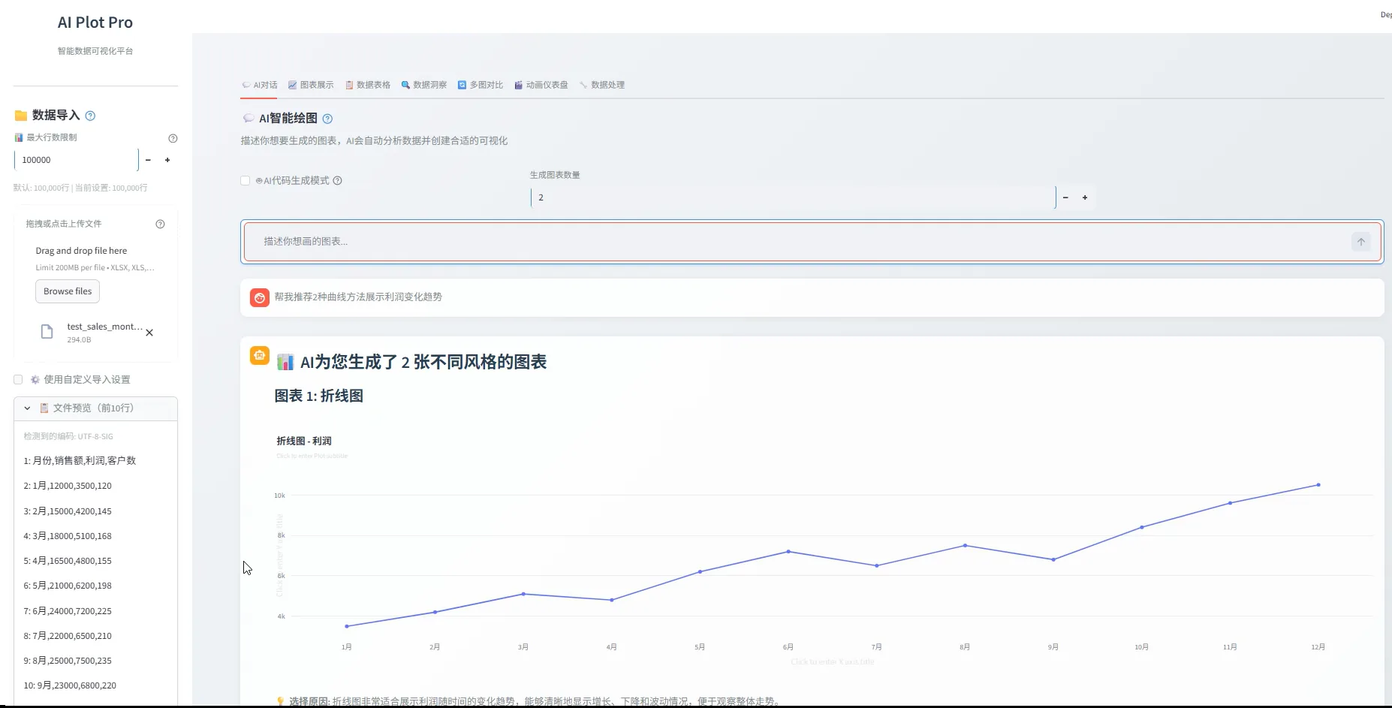Enable 使用自定义导入设置 checkbox
This screenshot has width=1392, height=708.
[18, 379]
